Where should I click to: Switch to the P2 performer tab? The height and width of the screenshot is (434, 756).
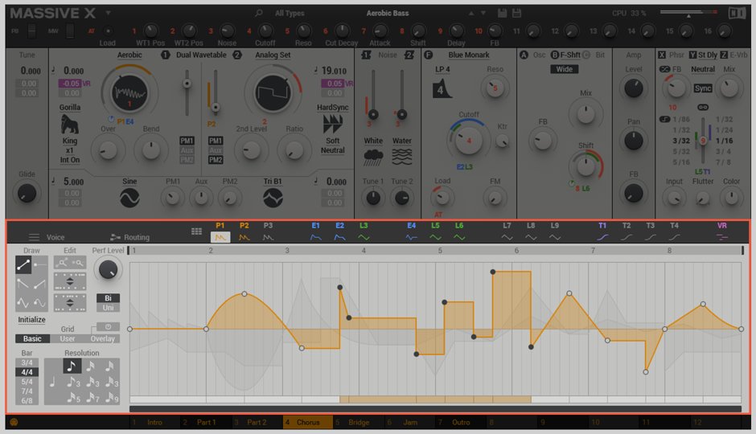click(x=244, y=232)
